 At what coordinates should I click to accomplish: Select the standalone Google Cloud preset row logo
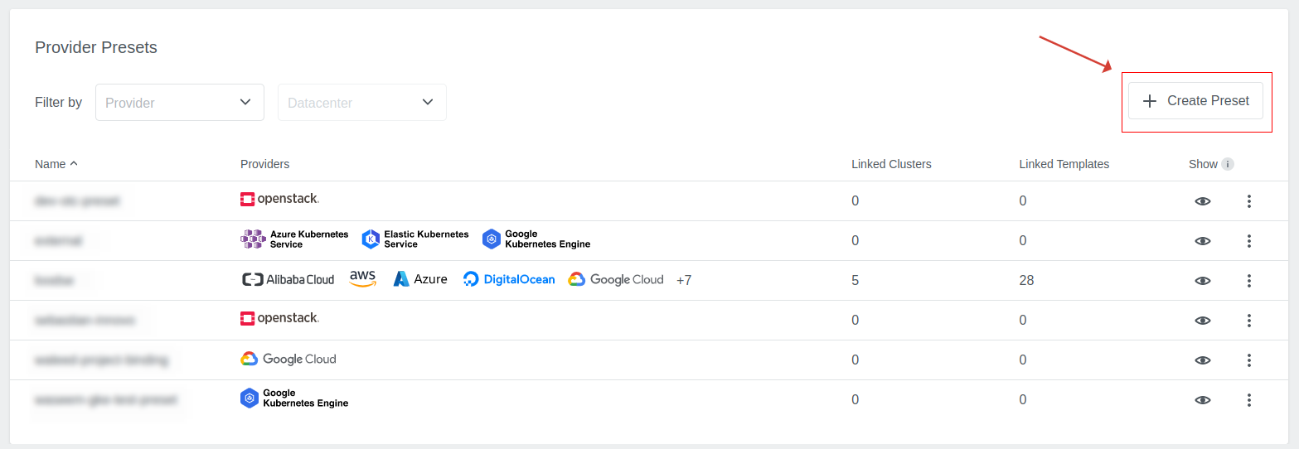click(x=288, y=360)
